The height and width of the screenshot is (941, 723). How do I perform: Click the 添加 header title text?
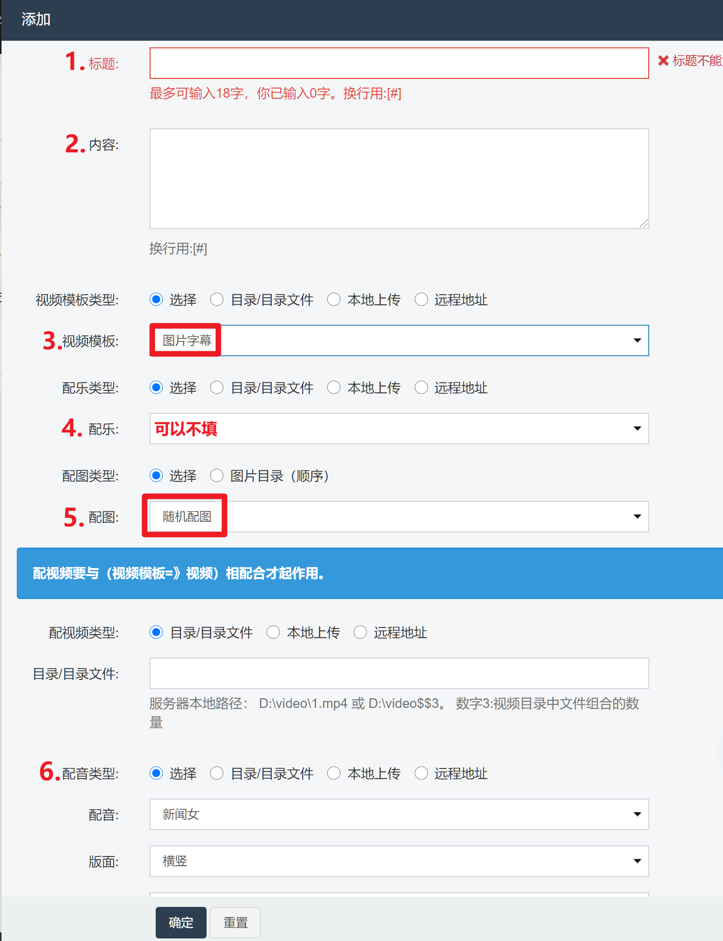pos(36,19)
